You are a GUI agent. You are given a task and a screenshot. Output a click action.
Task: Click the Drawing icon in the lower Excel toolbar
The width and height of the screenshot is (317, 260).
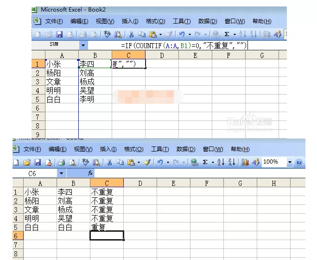click(255, 162)
